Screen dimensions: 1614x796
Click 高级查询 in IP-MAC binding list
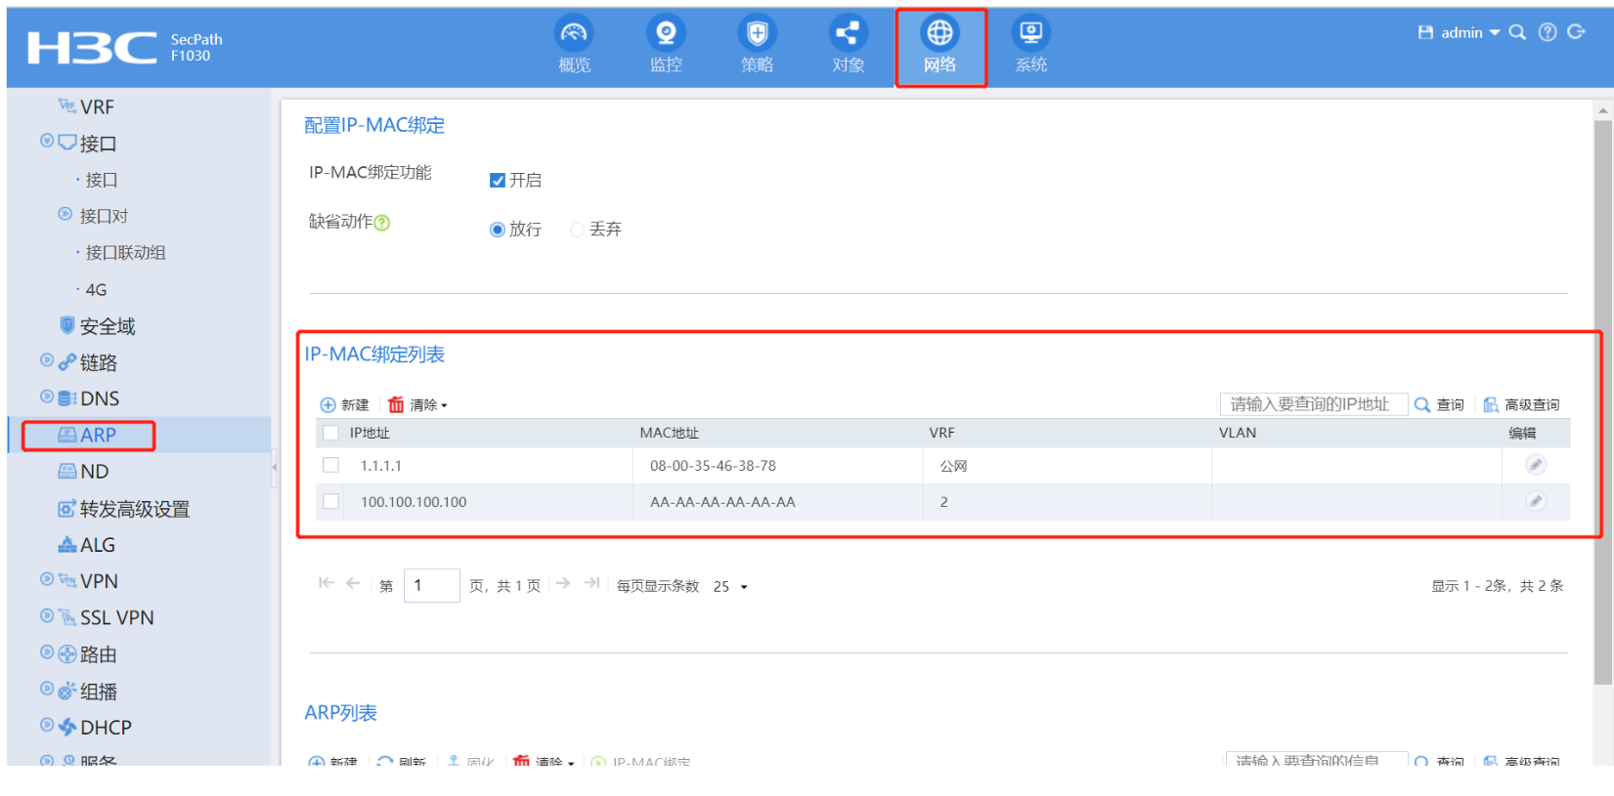1521,404
